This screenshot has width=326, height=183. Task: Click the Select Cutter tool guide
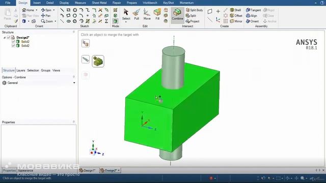pos(86,59)
